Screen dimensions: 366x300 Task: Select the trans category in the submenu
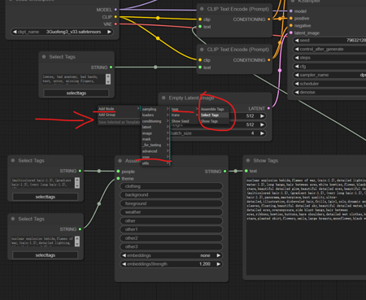pos(185,115)
